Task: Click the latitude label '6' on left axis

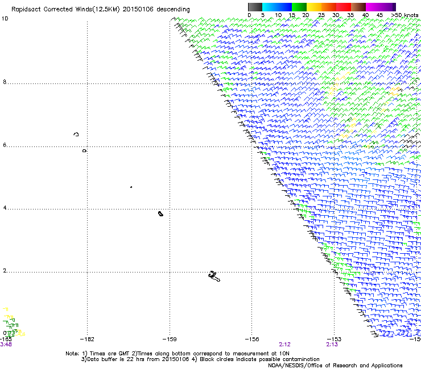Action: 5,145
